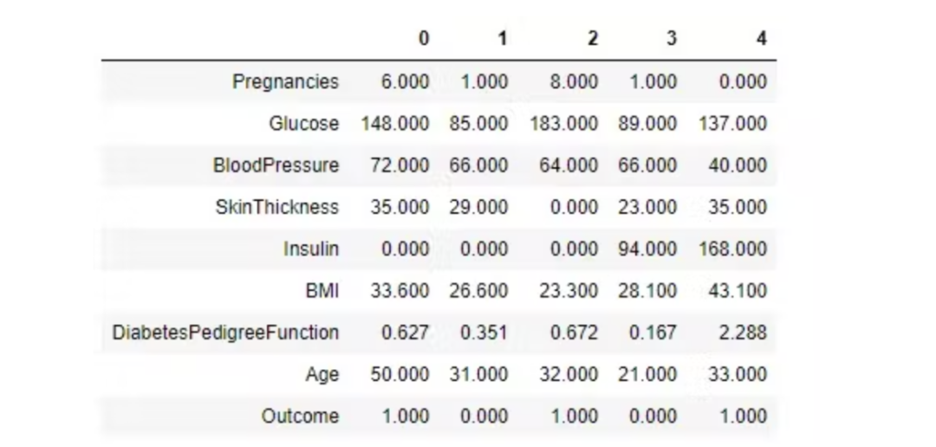Select the Age value 50.000
This screenshot has height=447, width=936.
[x=400, y=374]
